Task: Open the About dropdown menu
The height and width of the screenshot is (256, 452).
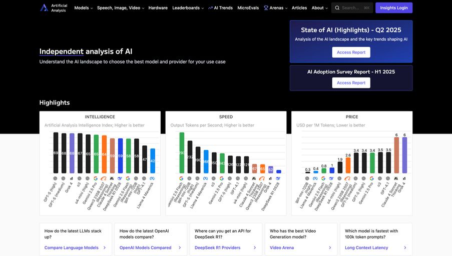Action: point(319,8)
